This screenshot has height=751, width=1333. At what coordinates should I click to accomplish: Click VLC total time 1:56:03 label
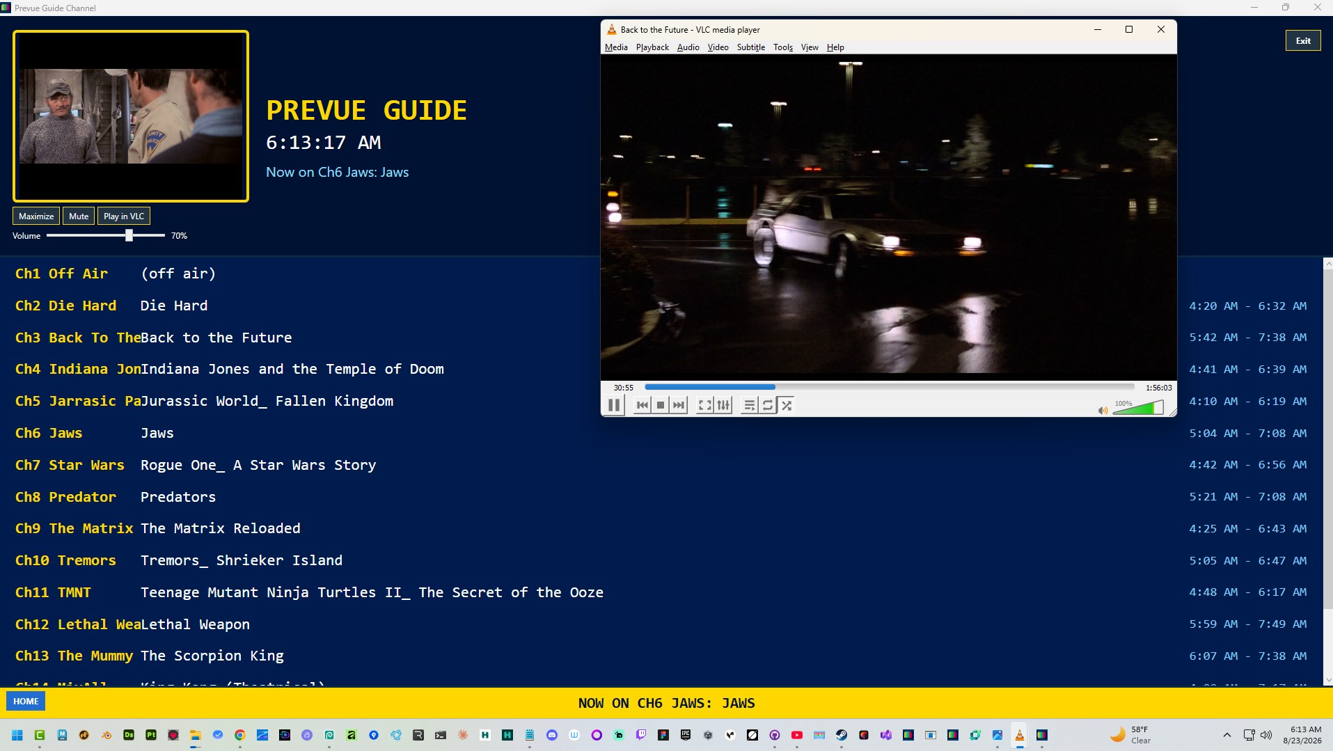1159,388
